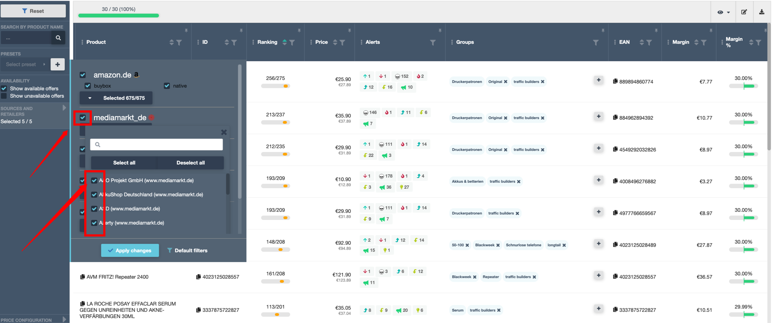Image resolution: width=774 pixels, height=323 pixels.
Task: Copy AVM FRITZ! Repeater 2400 product name
Action: [x=82, y=277]
